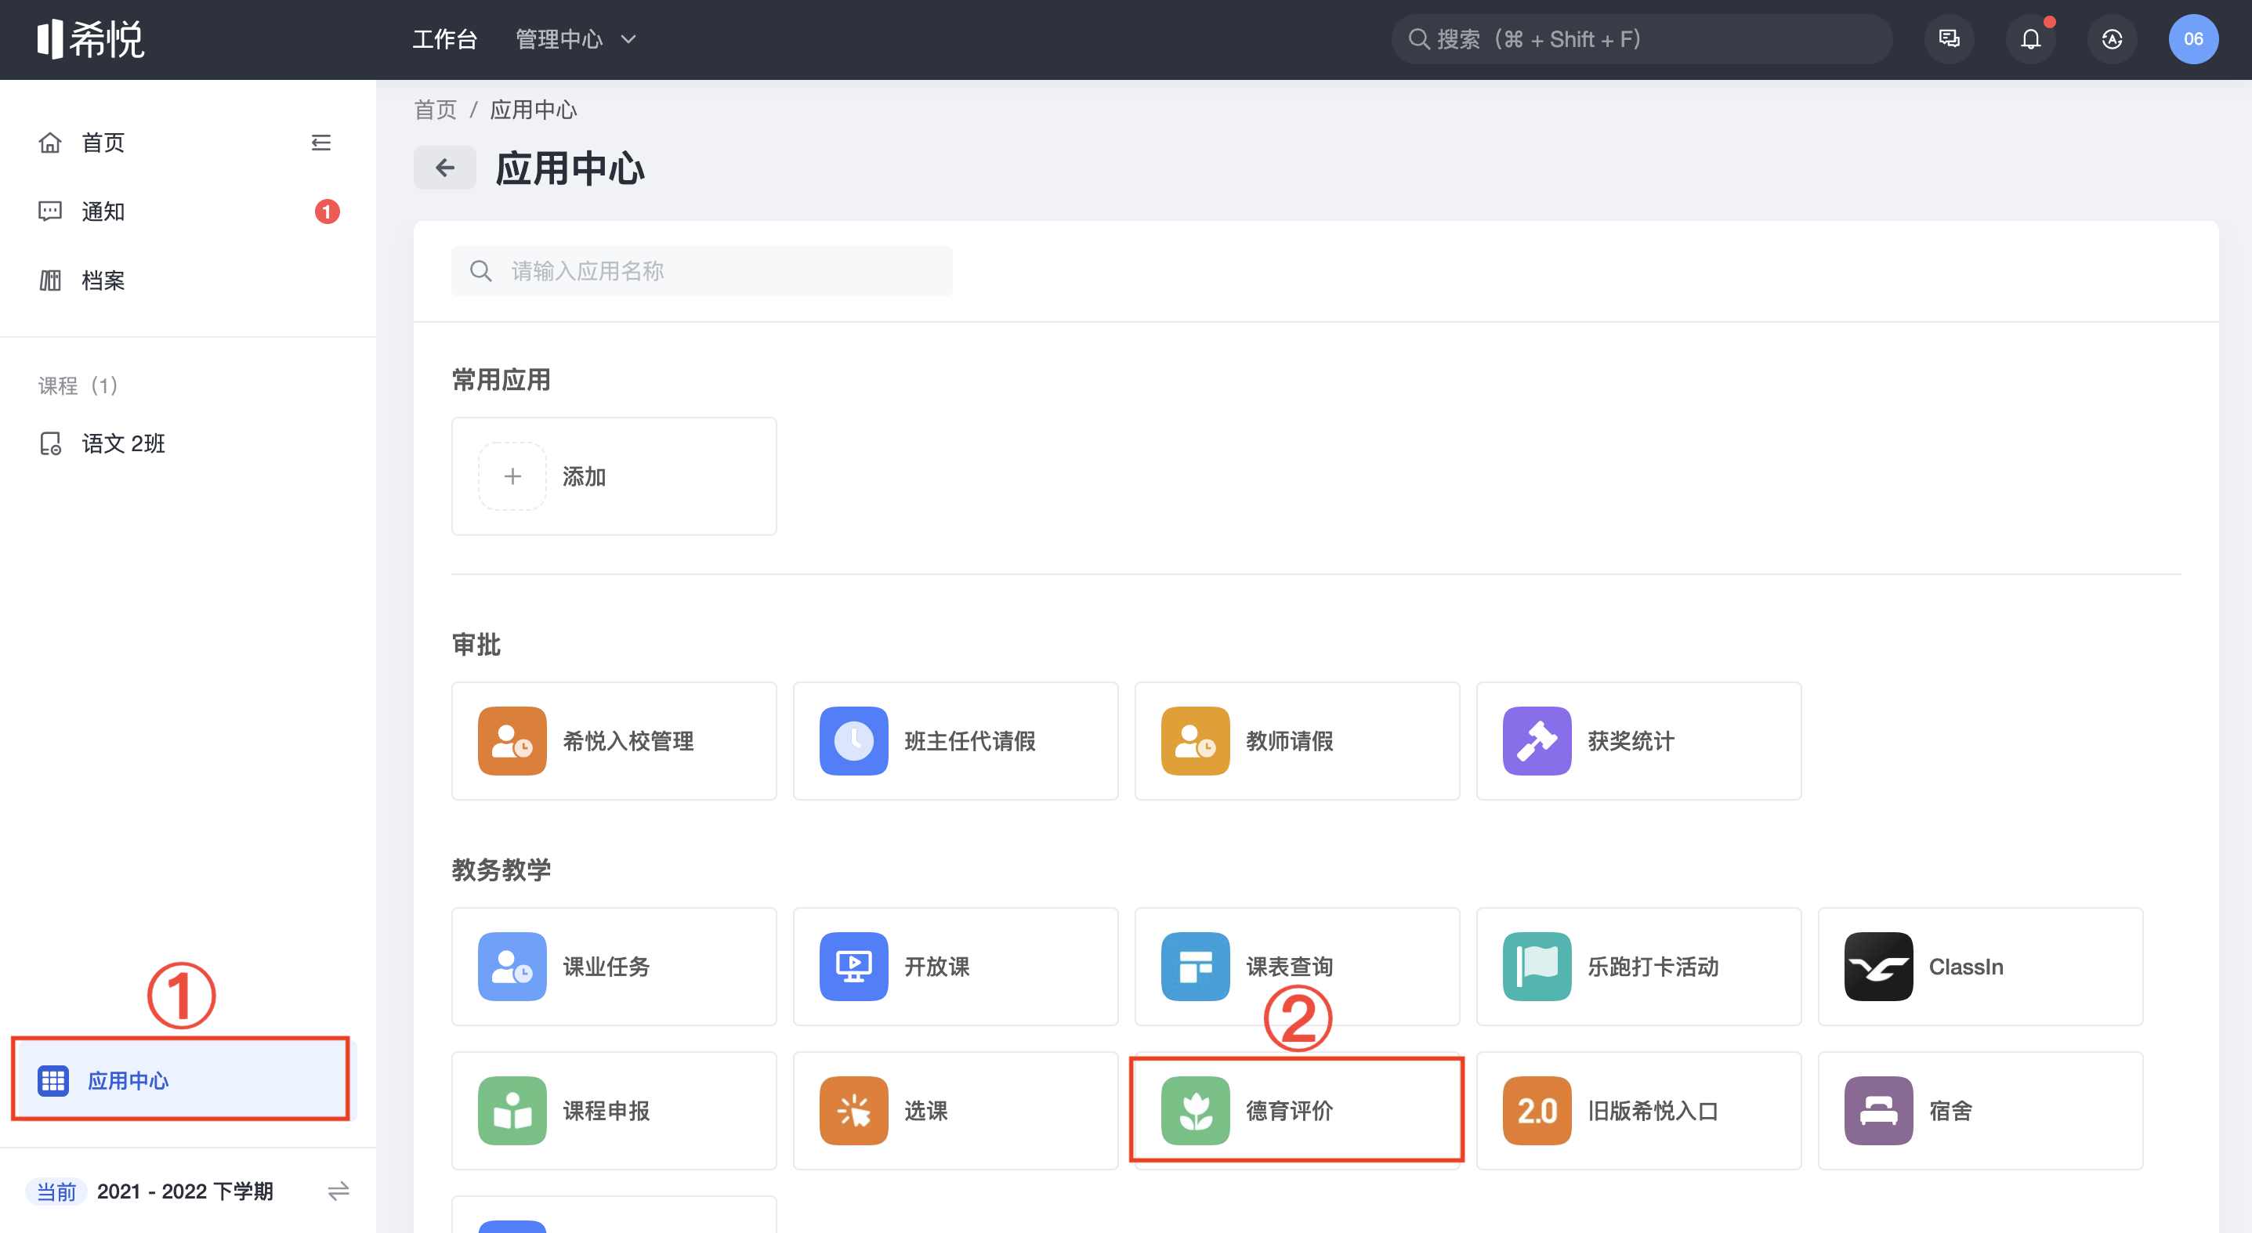Image resolution: width=2252 pixels, height=1233 pixels.
Task: Open the 课业任务 app
Action: (x=614, y=967)
